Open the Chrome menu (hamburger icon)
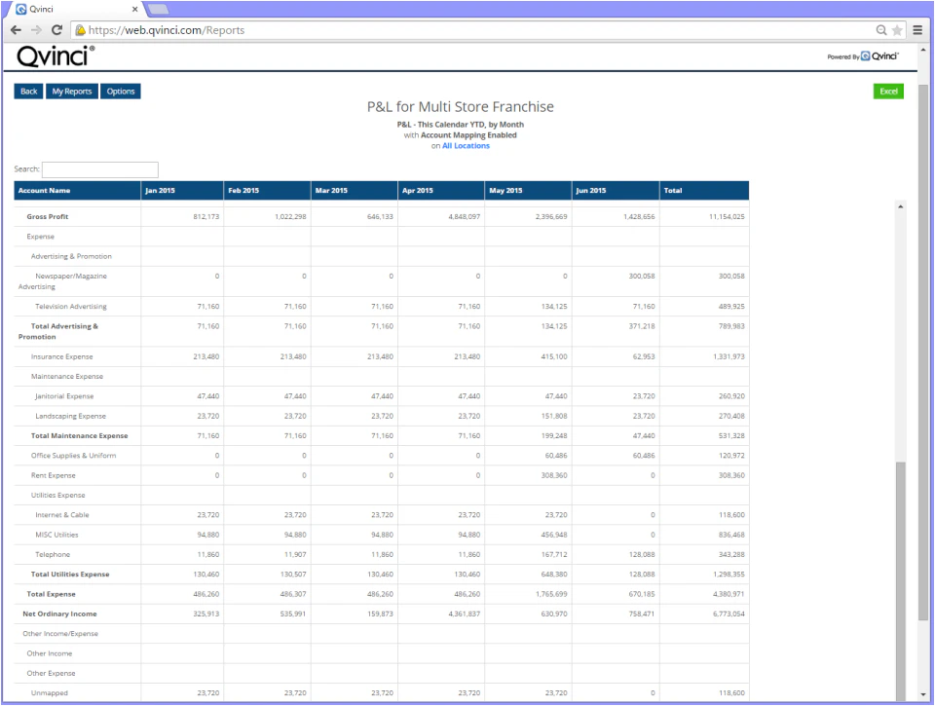935x706 pixels. tap(916, 30)
